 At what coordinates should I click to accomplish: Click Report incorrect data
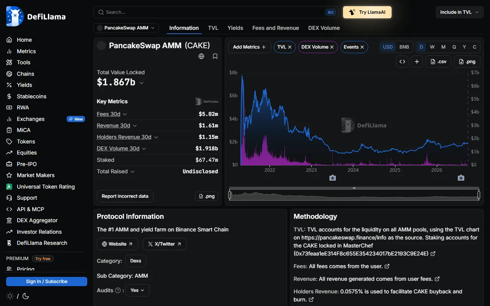(125, 196)
